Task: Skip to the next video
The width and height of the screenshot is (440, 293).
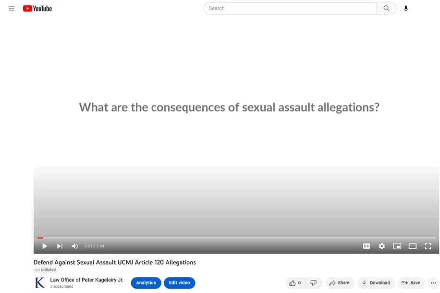Action: [x=60, y=246]
